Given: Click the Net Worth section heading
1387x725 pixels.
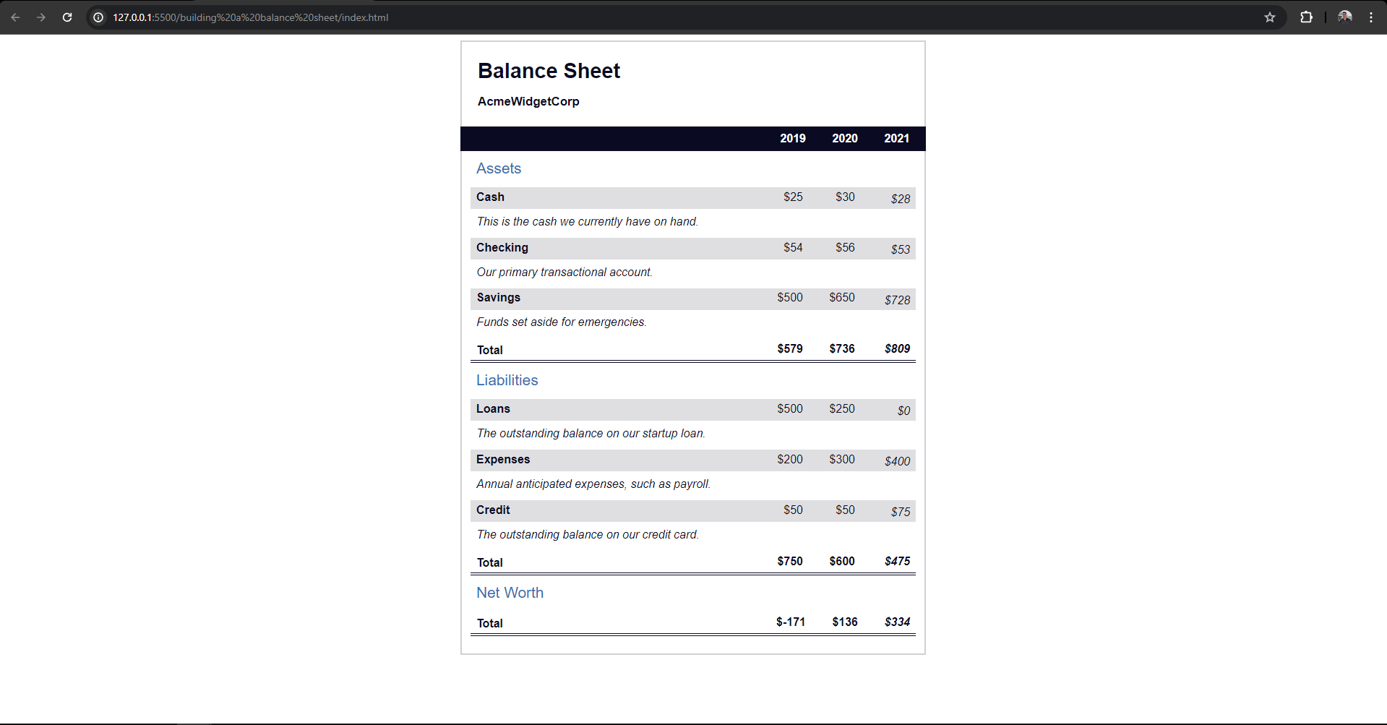Looking at the screenshot, I should click(x=510, y=593).
